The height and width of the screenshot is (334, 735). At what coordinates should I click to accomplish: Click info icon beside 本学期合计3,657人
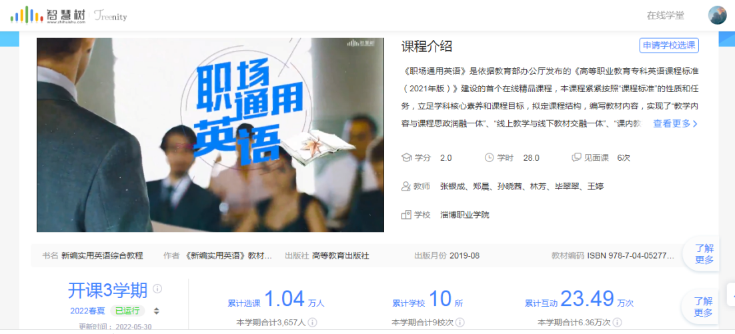(x=313, y=323)
